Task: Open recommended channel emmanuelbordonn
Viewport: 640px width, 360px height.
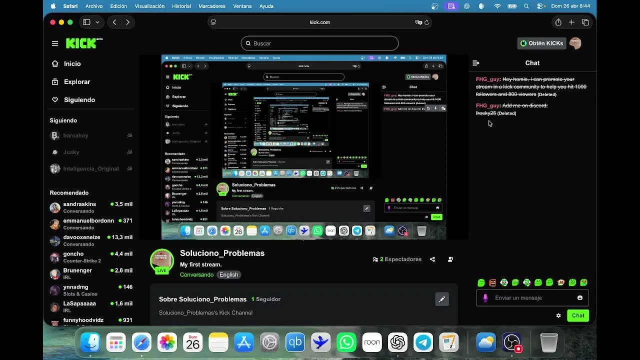Action: tap(91, 224)
